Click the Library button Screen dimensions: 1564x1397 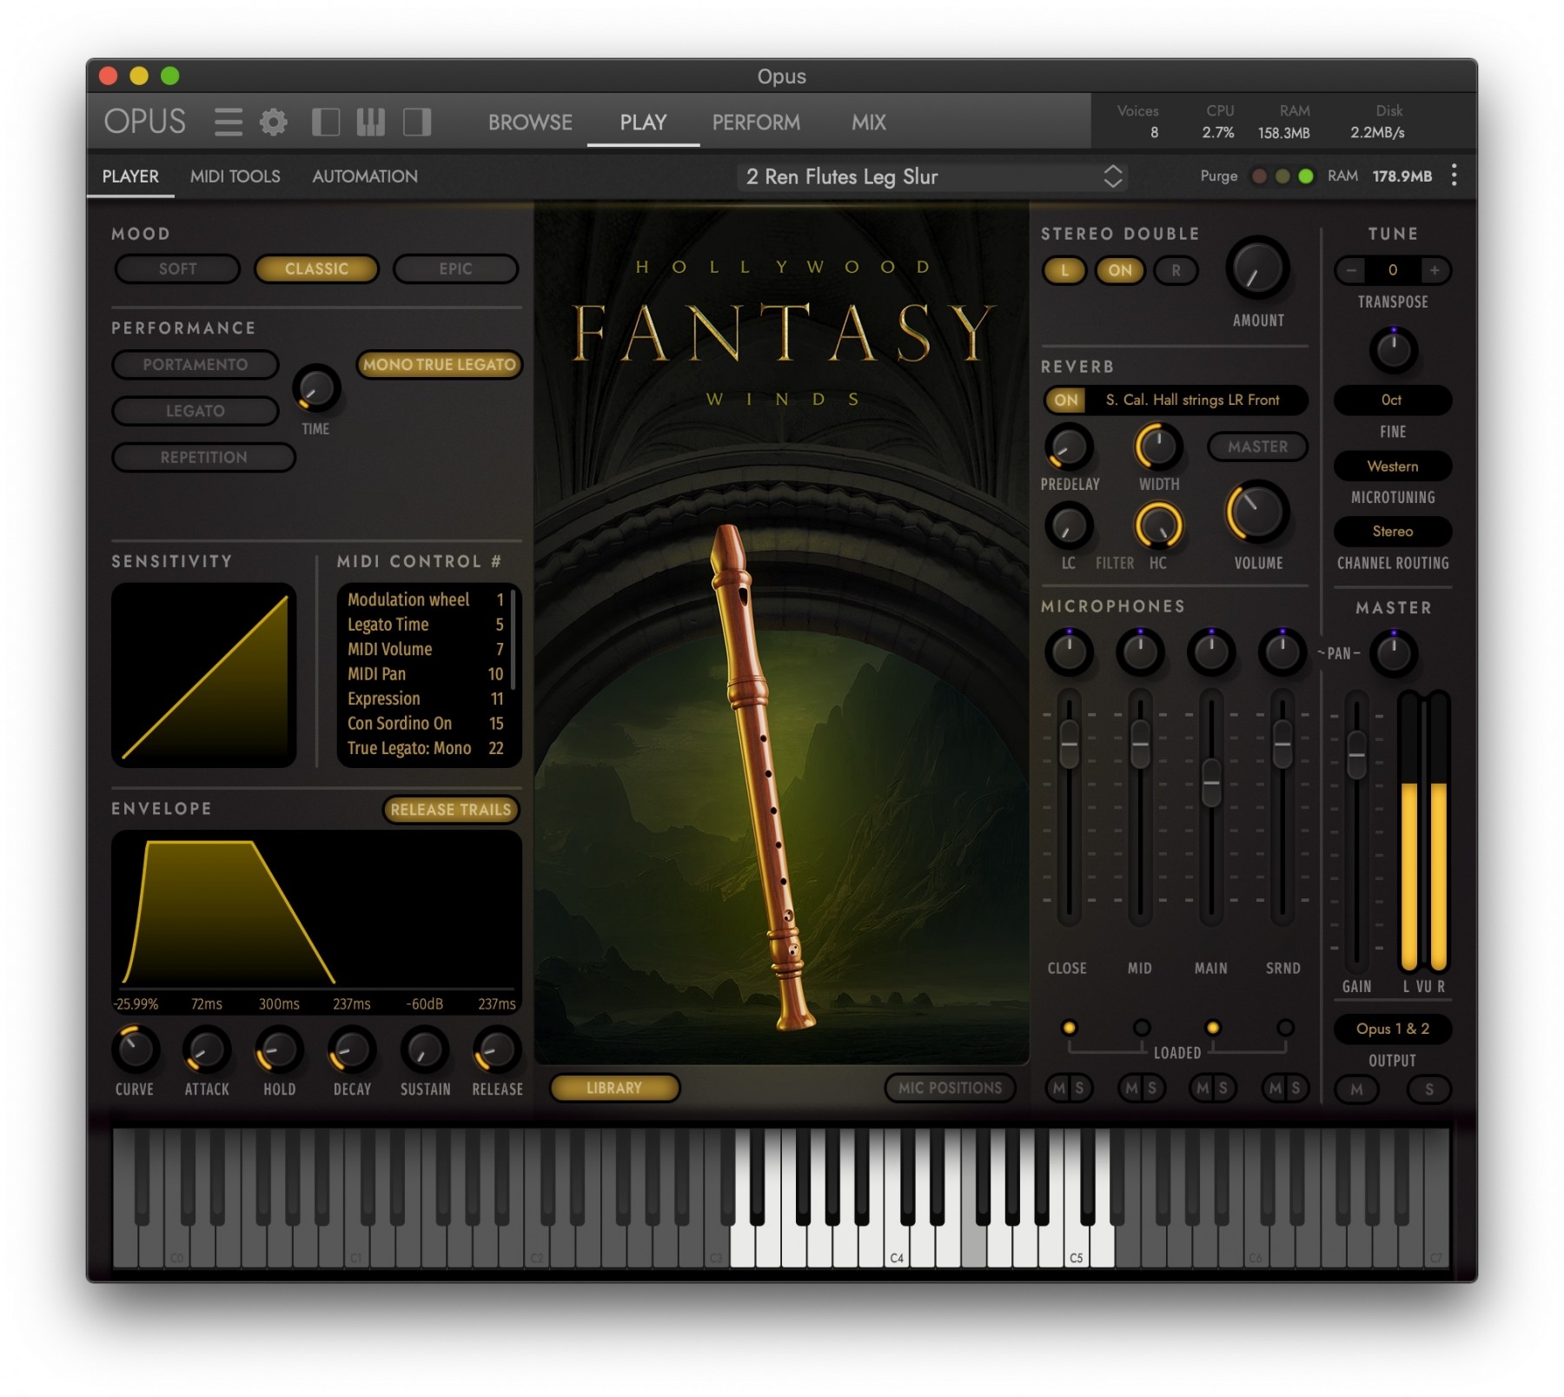coord(614,1088)
